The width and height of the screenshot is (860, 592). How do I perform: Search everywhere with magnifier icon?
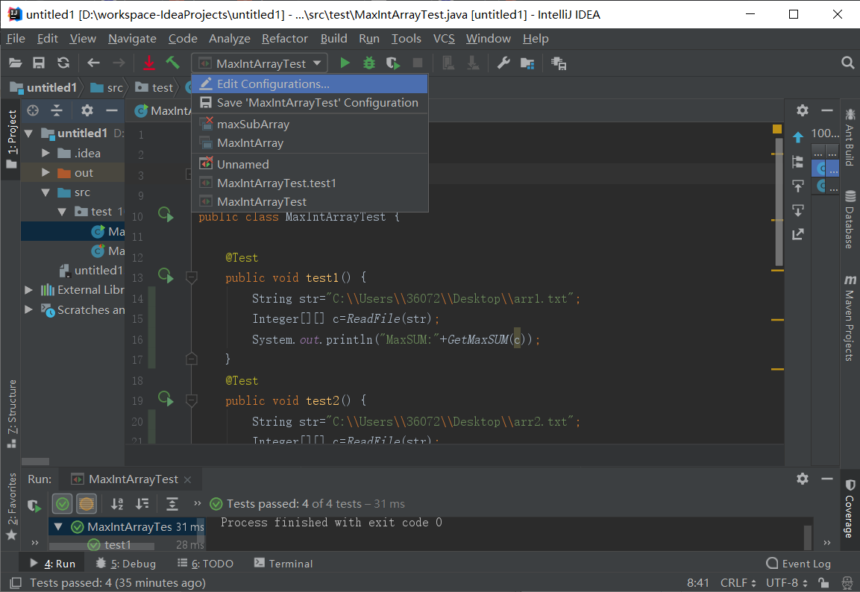(847, 63)
